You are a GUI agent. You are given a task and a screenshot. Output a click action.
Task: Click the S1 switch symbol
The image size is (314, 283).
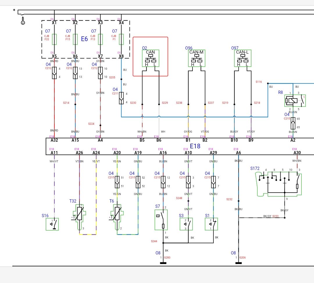(211, 224)
